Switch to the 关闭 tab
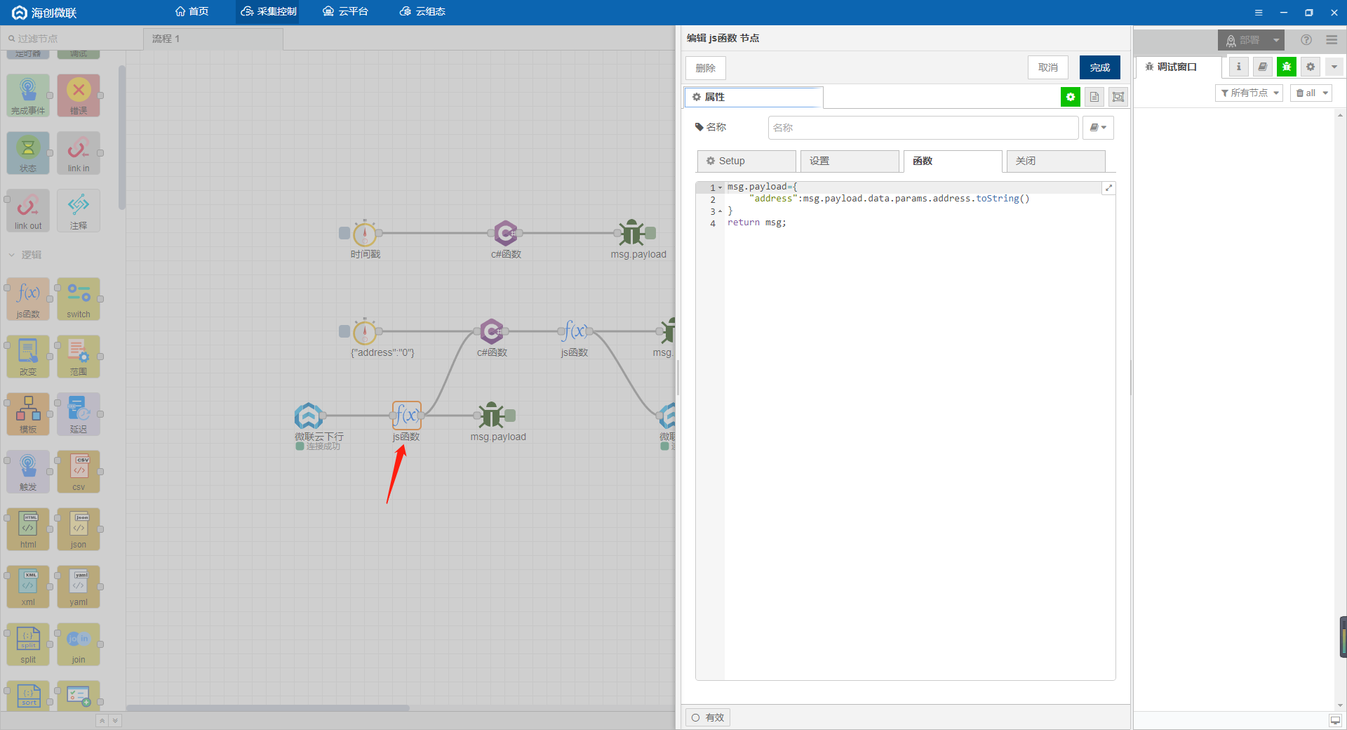Viewport: 1347px width, 730px height. (1056, 161)
